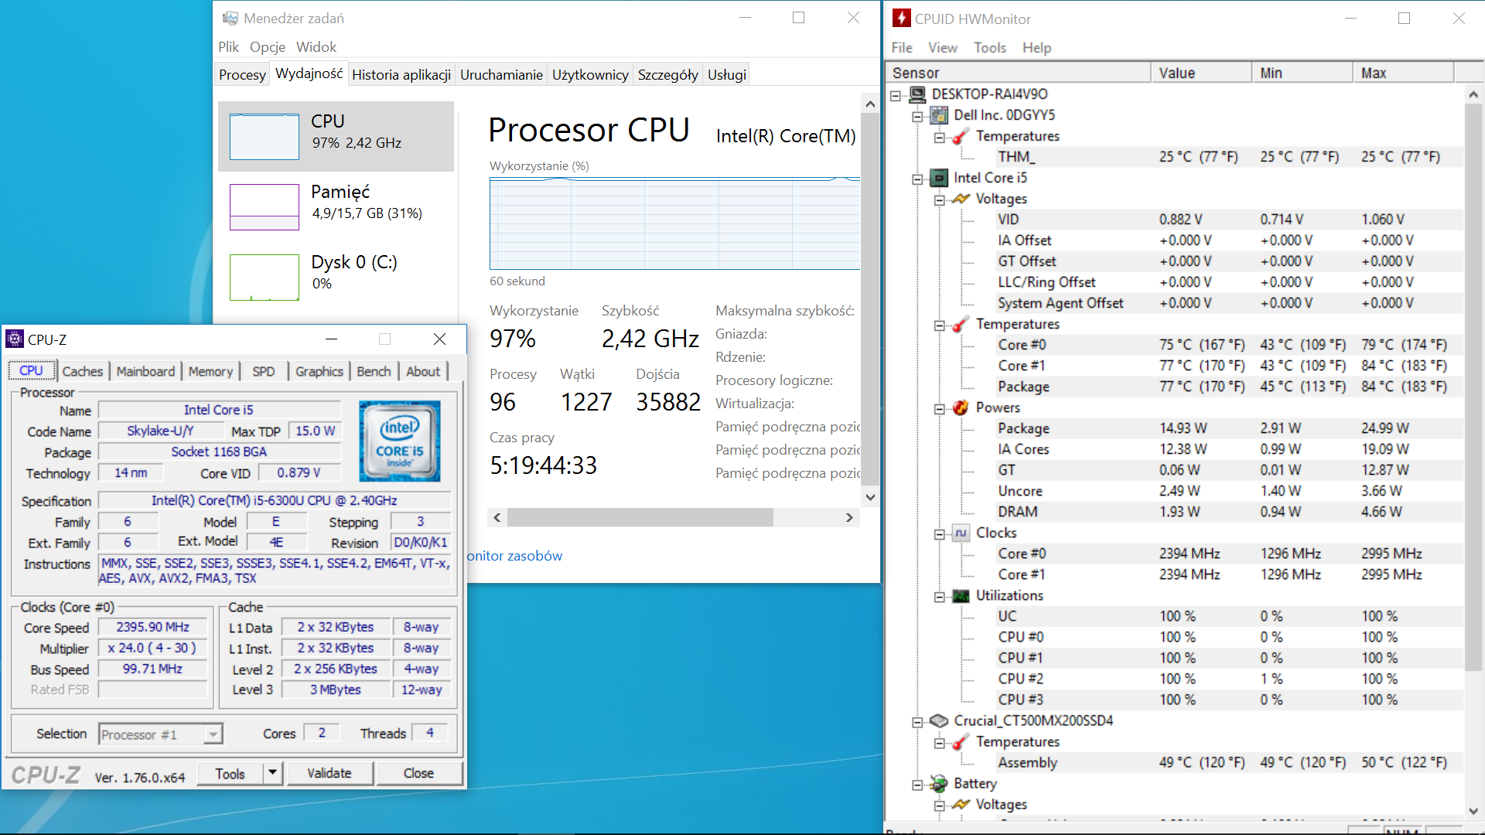The height and width of the screenshot is (835, 1485).
Task: Collapse the DESKTOP-RAI4V9O tree node
Action: pos(896,95)
